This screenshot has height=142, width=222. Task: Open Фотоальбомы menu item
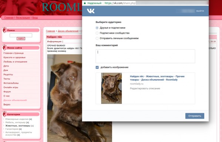(11, 83)
